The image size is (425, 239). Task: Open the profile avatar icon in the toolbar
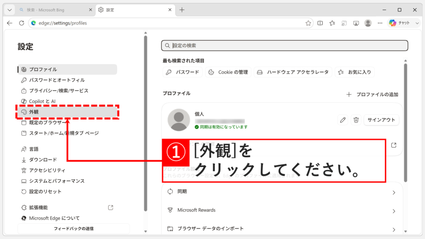tap(368, 23)
